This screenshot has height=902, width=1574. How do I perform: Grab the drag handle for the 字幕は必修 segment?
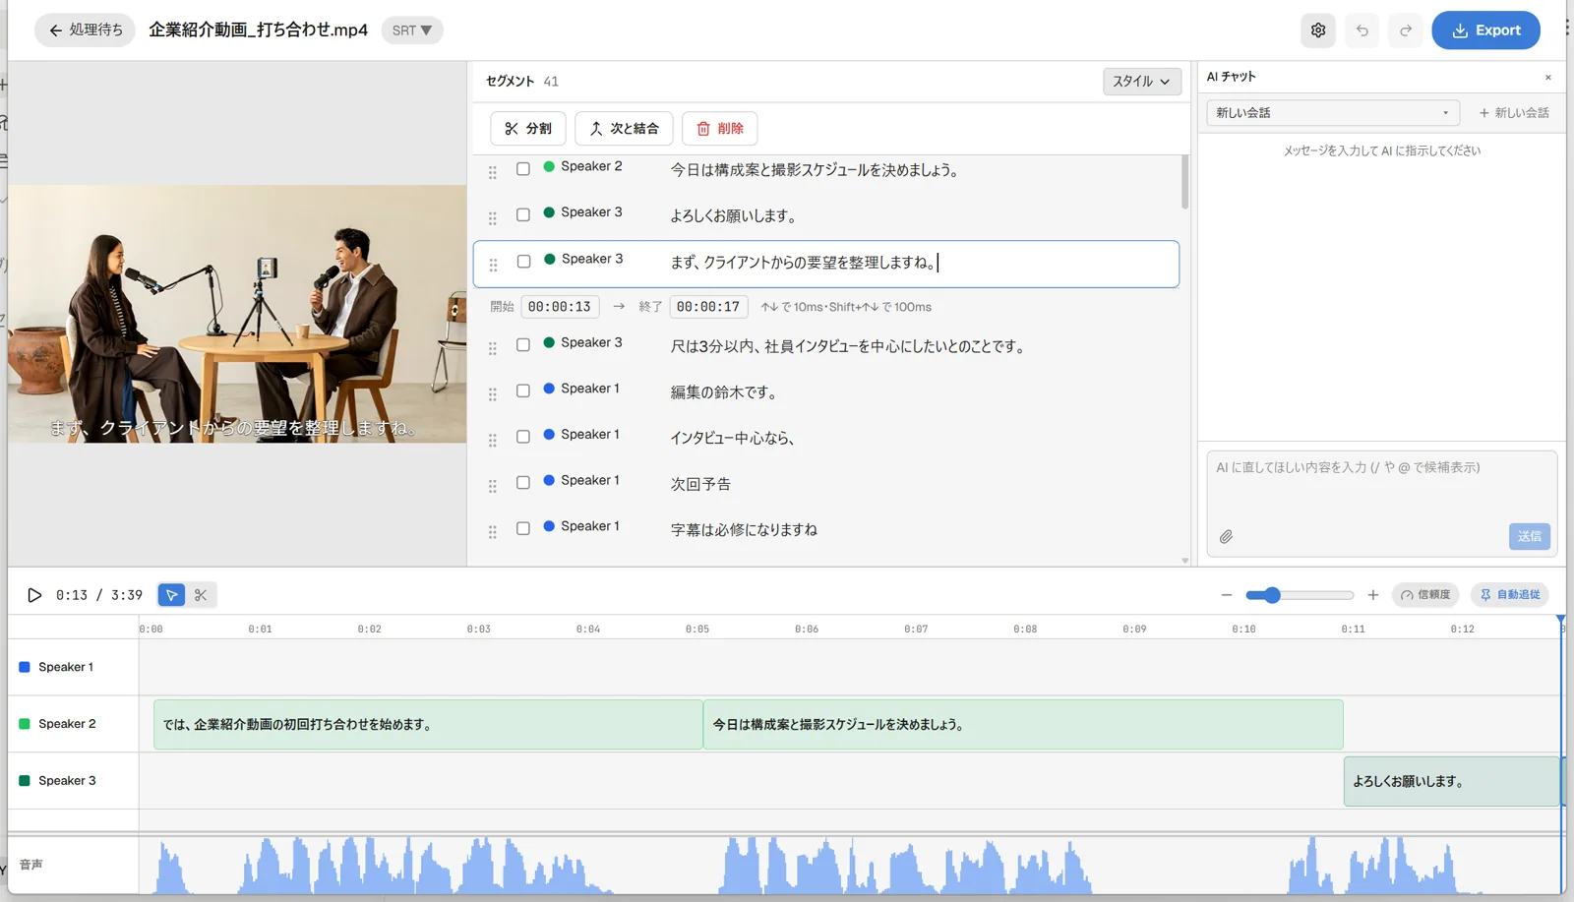(493, 532)
